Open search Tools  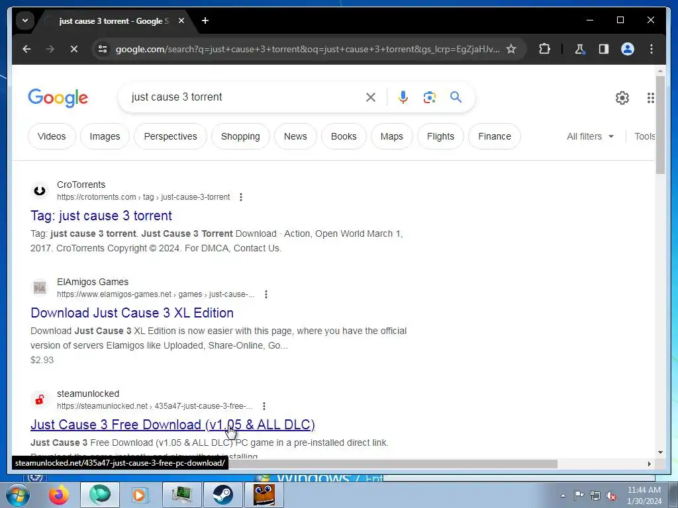click(x=645, y=136)
